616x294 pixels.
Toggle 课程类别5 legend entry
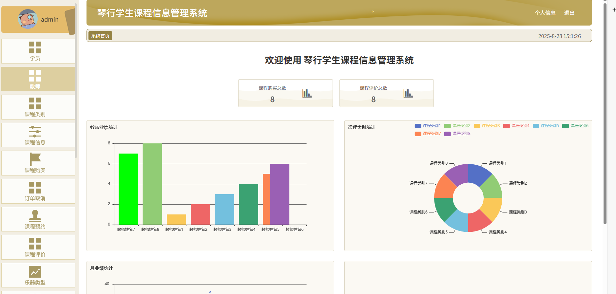[x=546, y=126]
